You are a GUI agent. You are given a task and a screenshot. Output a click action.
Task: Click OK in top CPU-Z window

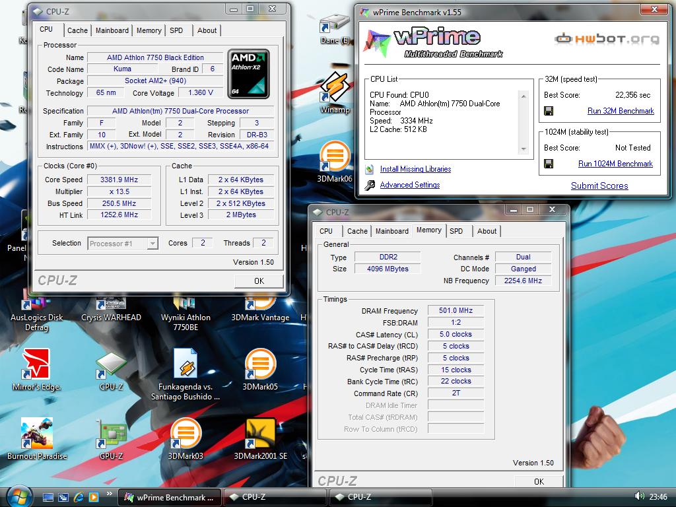259,281
